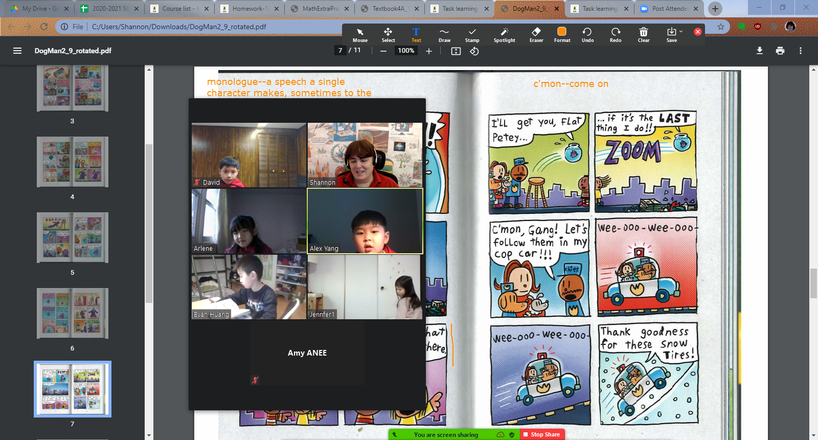Open the Format color options
Image resolution: width=818 pixels, height=440 pixels.
pos(562,35)
